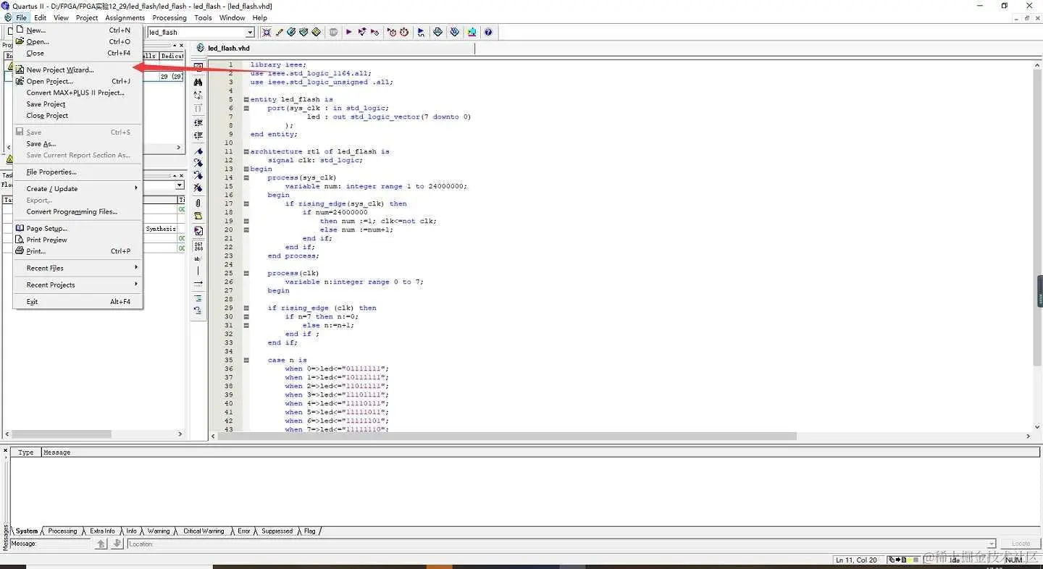Start simulation with the blue waveform play icon

[x=421, y=32]
